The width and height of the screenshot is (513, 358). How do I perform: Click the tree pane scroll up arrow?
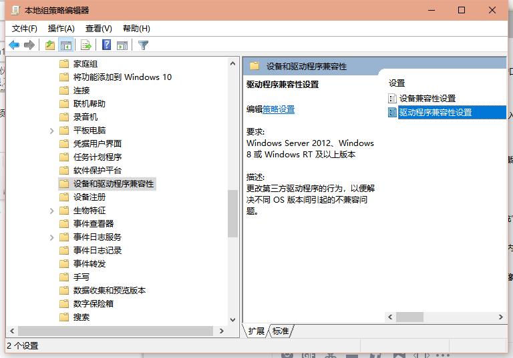[x=232, y=63]
